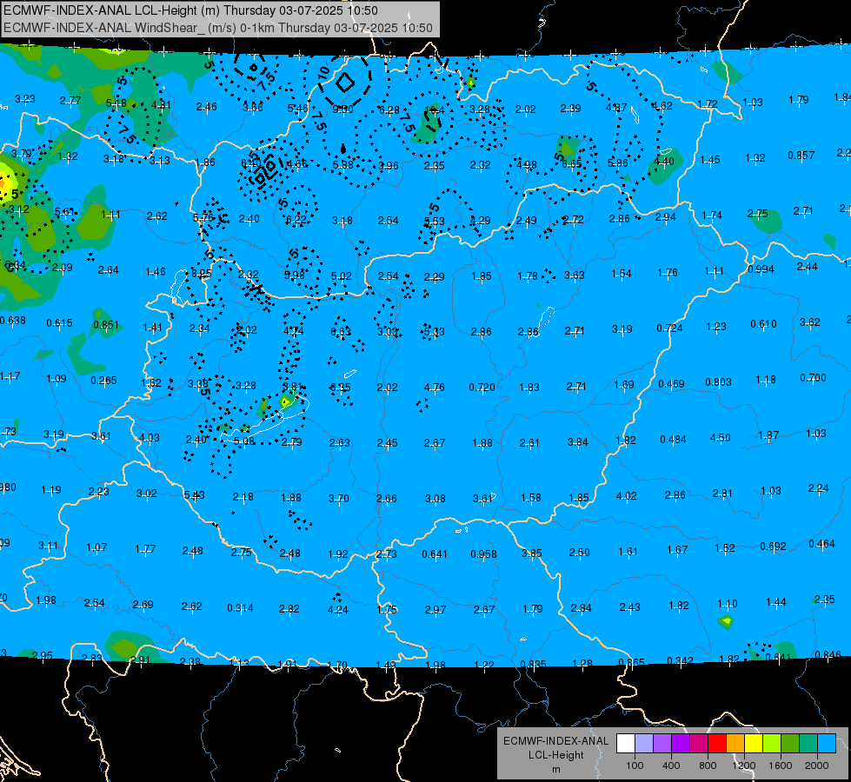Click the wind shear value 2.77
Image resolution: width=851 pixels, height=782 pixels.
point(70,101)
